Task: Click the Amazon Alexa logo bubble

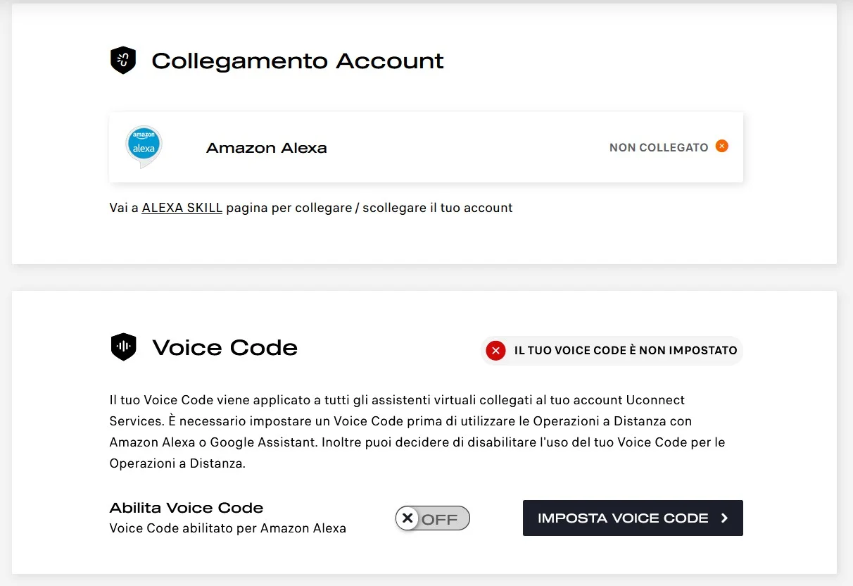Action: (144, 146)
